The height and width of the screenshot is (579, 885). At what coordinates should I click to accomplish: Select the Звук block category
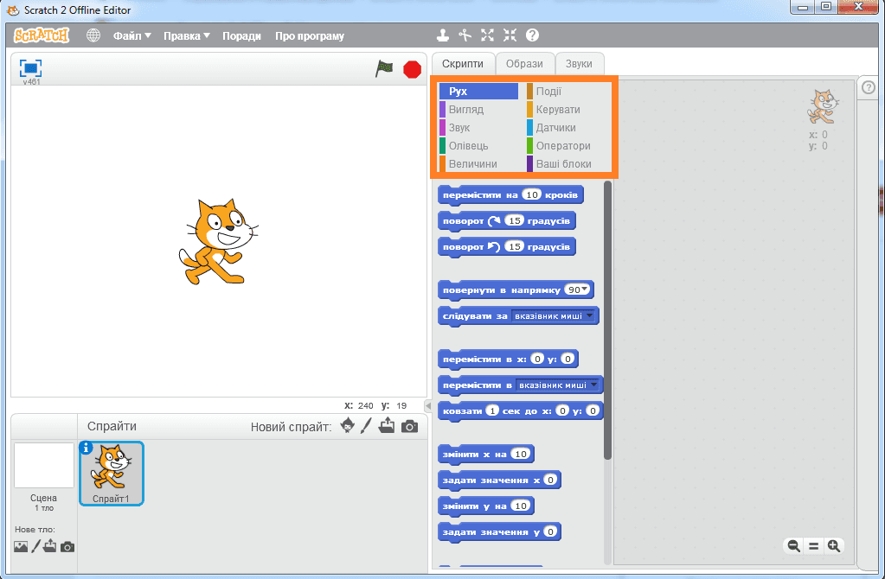[478, 127]
